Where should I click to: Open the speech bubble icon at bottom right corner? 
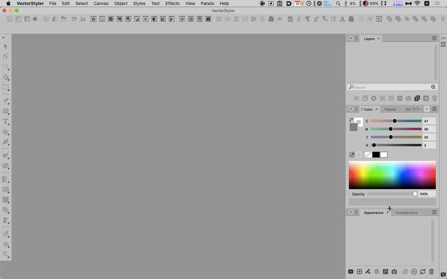click(x=443, y=275)
